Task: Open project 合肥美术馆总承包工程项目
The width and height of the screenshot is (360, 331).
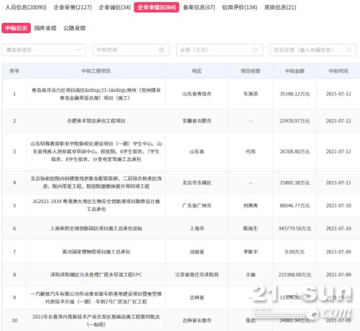Action: coord(96,121)
